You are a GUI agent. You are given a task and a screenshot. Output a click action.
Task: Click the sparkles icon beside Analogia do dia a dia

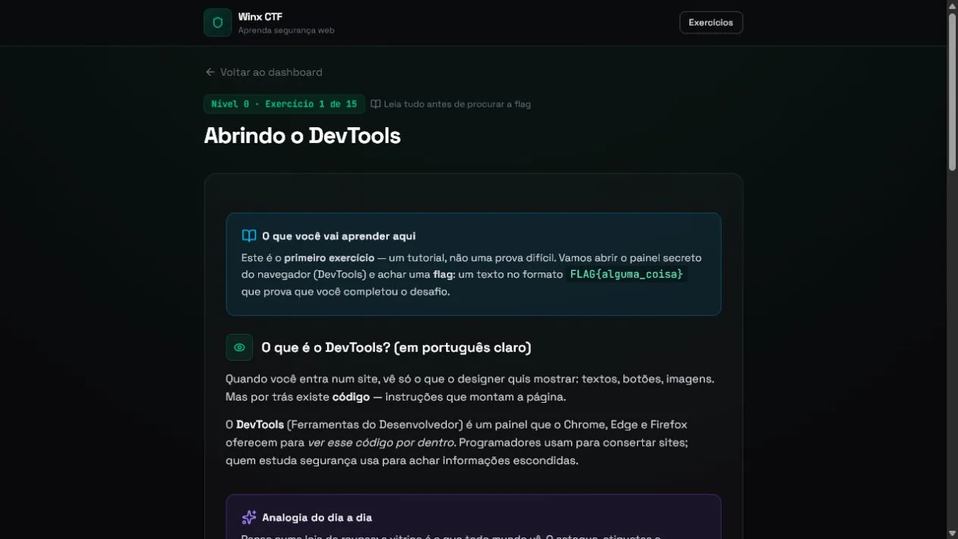249,518
